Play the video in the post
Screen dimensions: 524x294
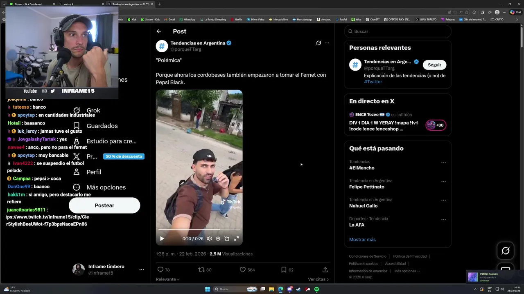coord(162,238)
